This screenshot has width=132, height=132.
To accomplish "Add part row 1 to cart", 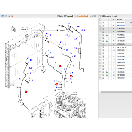I will tap(103, 22).
